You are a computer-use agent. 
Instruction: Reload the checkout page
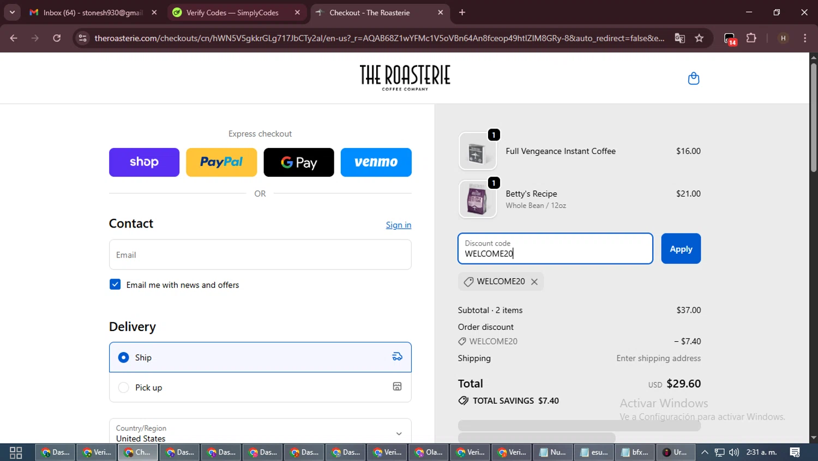coord(57,38)
